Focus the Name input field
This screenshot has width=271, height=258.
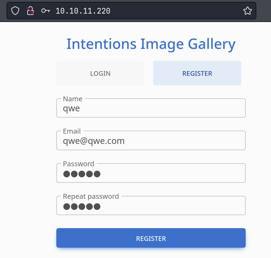tap(151, 108)
